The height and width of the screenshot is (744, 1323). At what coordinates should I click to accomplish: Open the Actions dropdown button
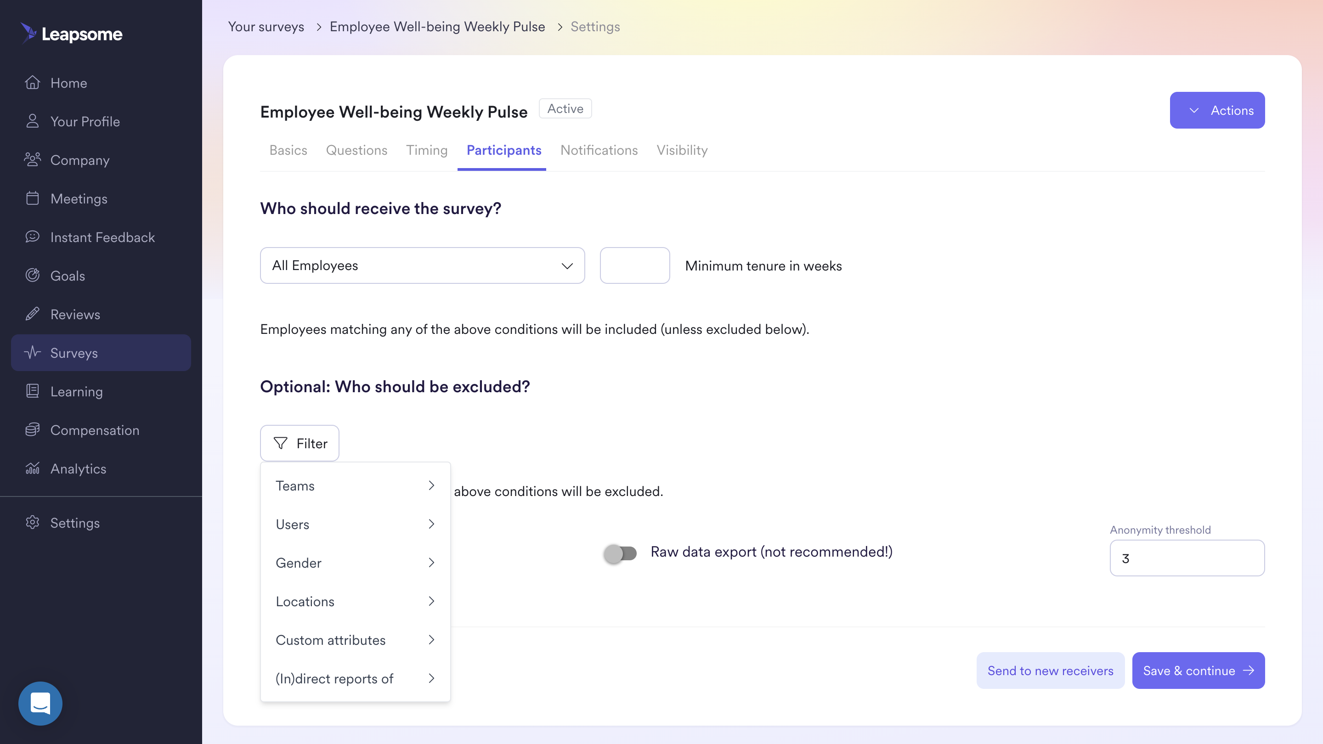click(x=1217, y=110)
